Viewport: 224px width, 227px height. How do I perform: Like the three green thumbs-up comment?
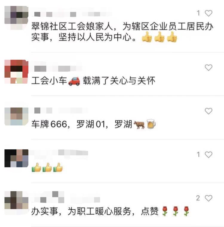click(x=208, y=155)
